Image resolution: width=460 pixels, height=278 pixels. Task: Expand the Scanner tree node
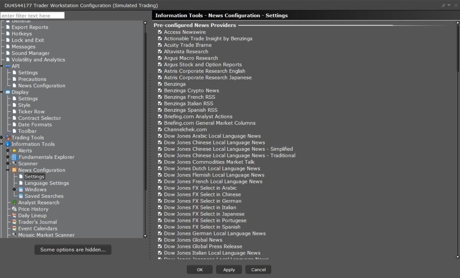[8, 164]
